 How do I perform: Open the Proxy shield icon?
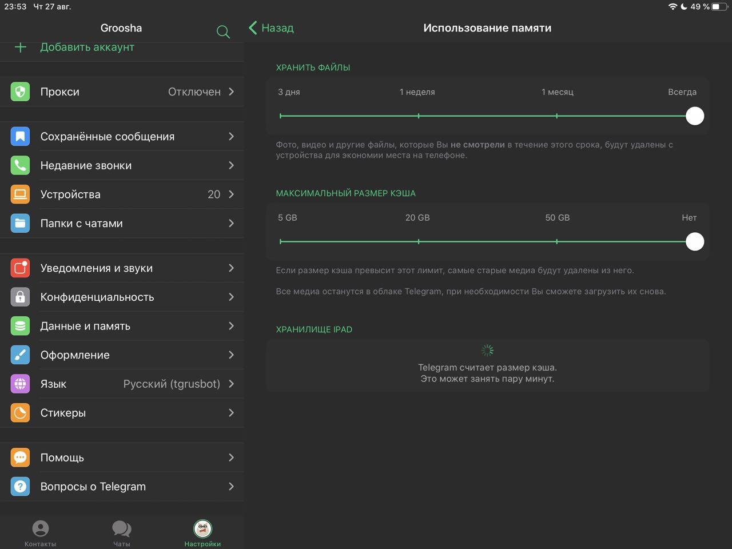[20, 91]
